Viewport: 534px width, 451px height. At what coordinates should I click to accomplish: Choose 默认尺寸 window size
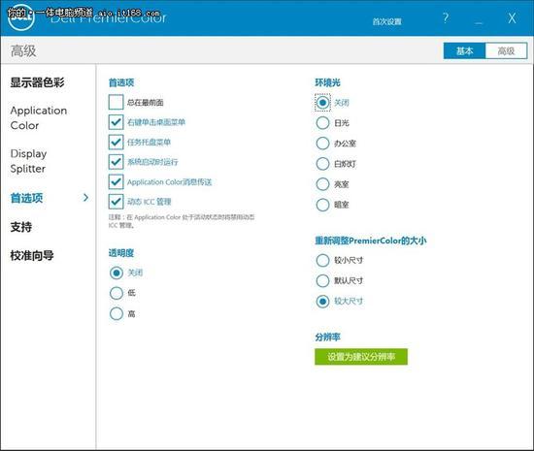pyautogui.click(x=322, y=281)
